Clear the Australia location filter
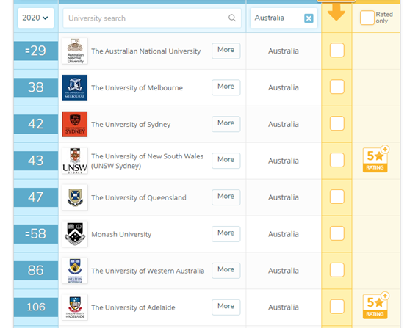This screenshot has width=407, height=328. 309,18
